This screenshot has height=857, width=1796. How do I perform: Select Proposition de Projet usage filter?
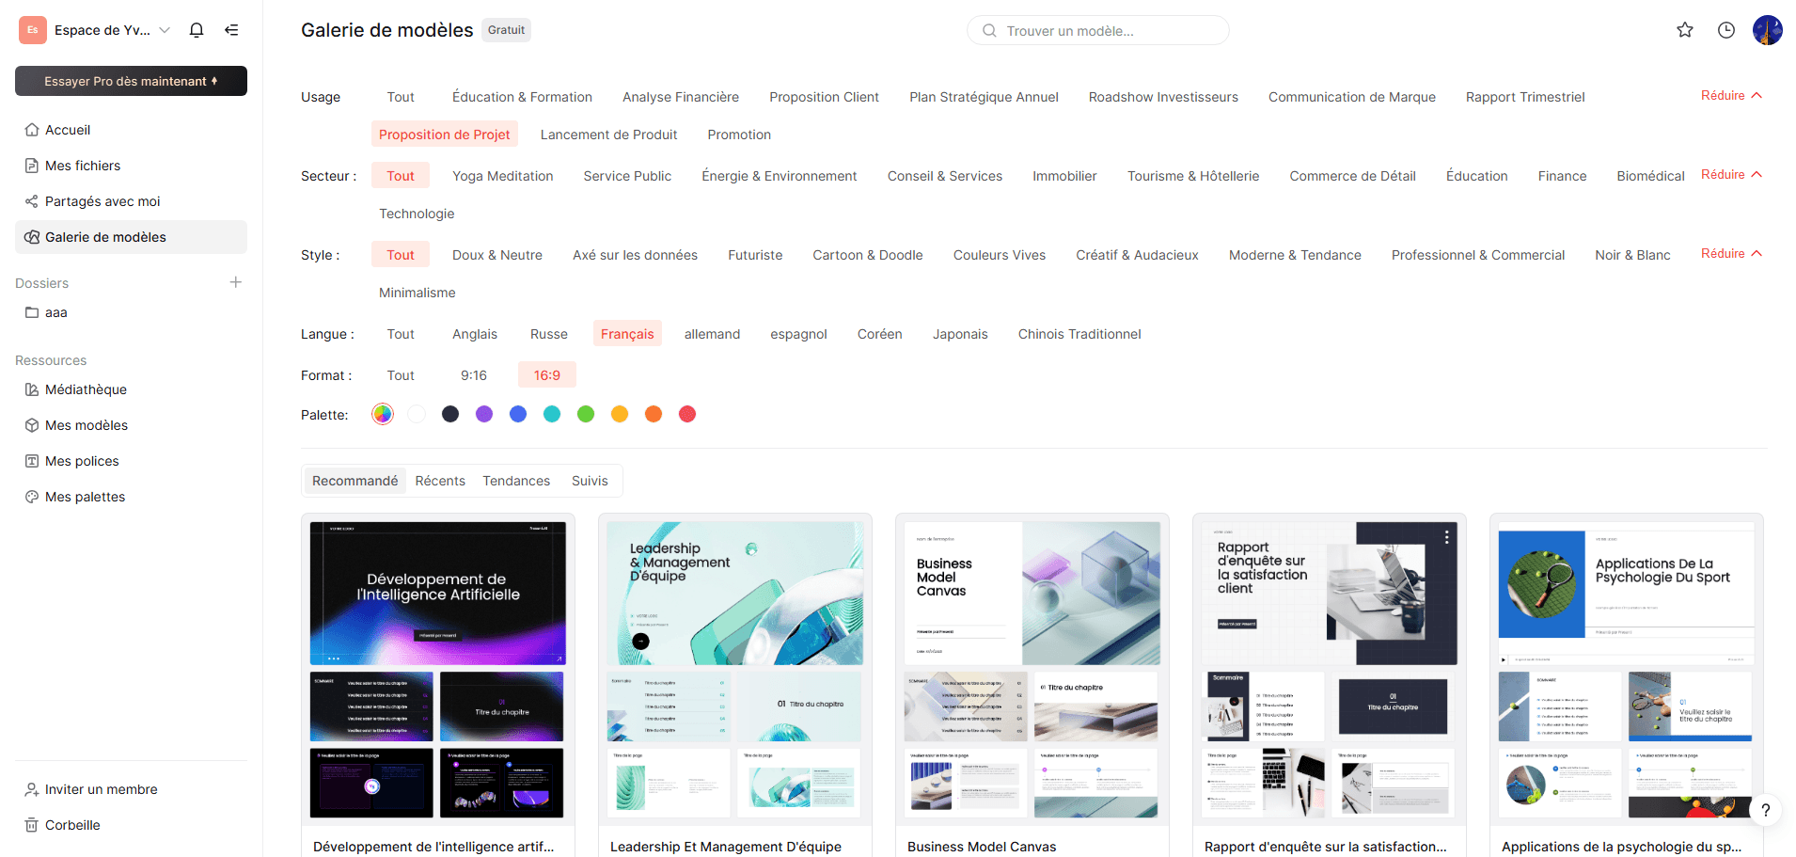(x=444, y=135)
